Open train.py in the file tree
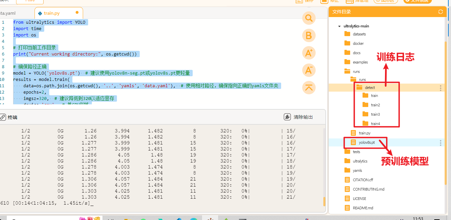This screenshot has width=451, height=220. click(x=365, y=133)
